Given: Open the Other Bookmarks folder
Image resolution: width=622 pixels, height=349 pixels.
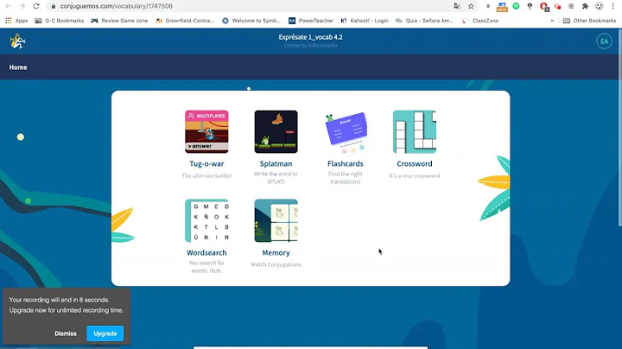Looking at the screenshot, I should click(x=589, y=21).
